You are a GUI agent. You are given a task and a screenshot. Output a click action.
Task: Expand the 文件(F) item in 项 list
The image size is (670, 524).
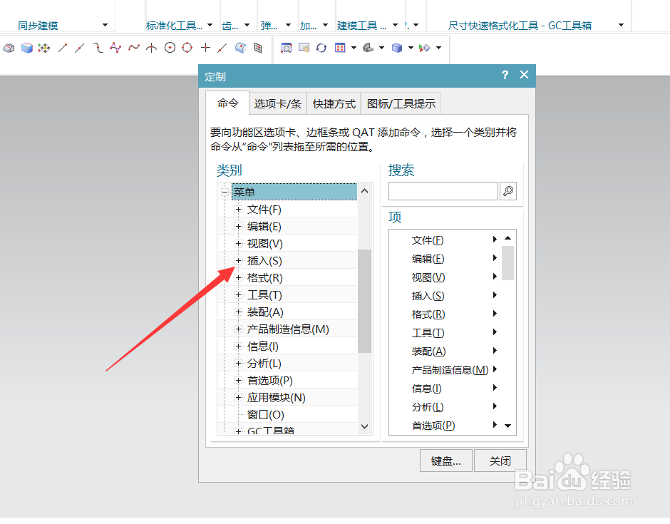[494, 240]
